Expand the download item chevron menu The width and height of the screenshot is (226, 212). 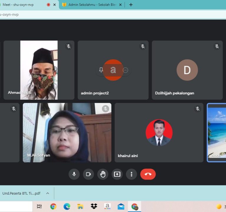pyautogui.click(x=48, y=193)
